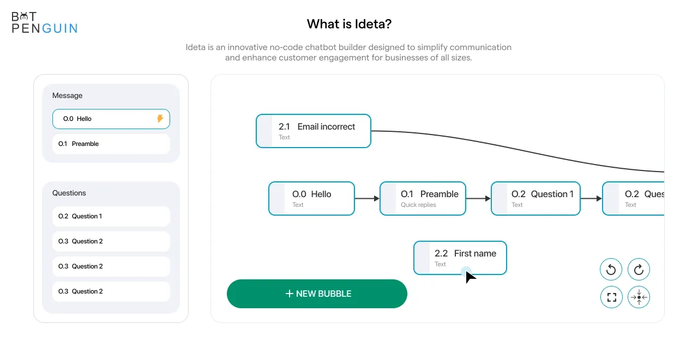This screenshot has height=342, width=698.
Task: Select the 2.2 First name node
Action: [460, 258]
